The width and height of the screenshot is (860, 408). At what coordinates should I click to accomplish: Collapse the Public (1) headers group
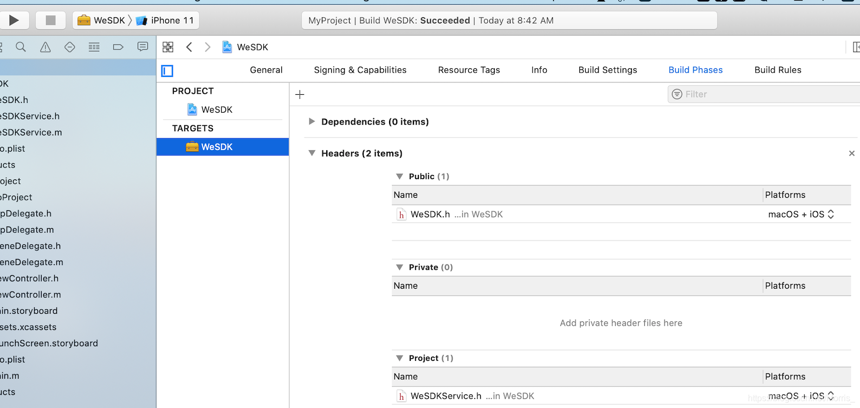click(399, 177)
